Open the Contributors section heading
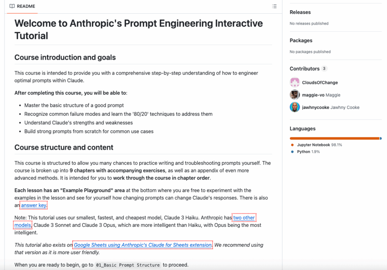This screenshot has height=270, width=387. coord(305,68)
